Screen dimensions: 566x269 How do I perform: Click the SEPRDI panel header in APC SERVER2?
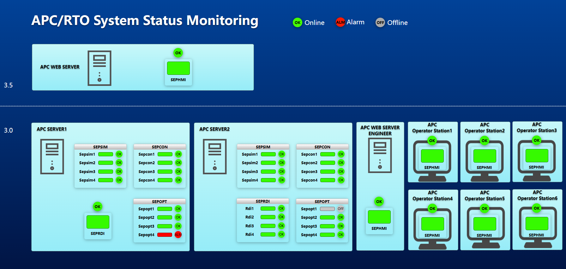click(x=262, y=201)
